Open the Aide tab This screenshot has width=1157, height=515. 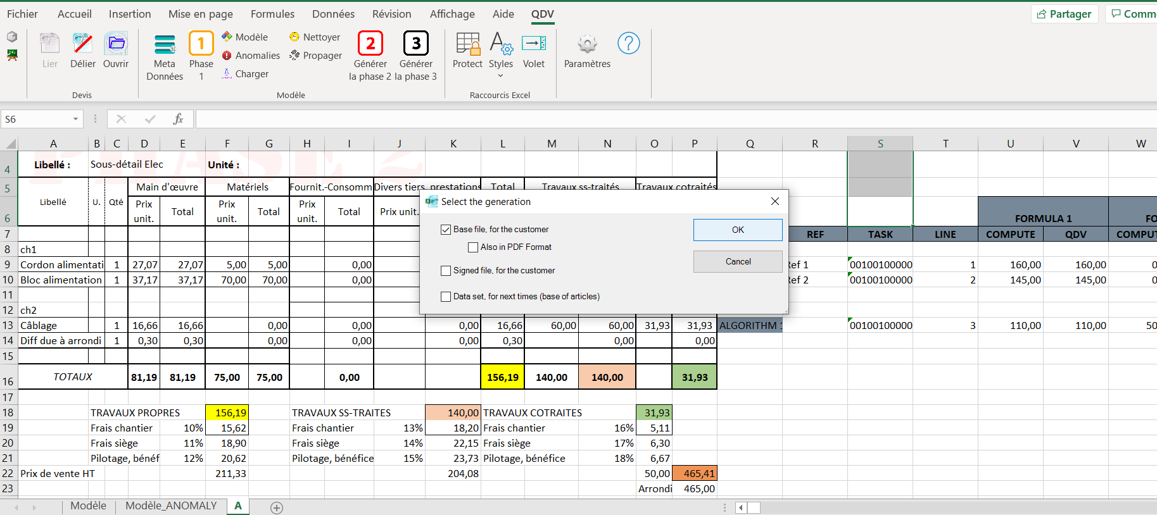coord(503,14)
